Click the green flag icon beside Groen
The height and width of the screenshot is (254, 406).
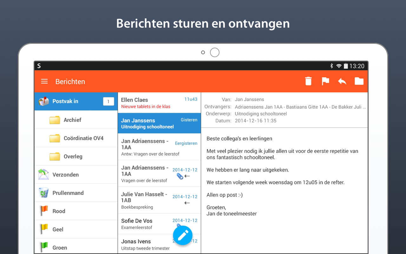tap(43, 247)
